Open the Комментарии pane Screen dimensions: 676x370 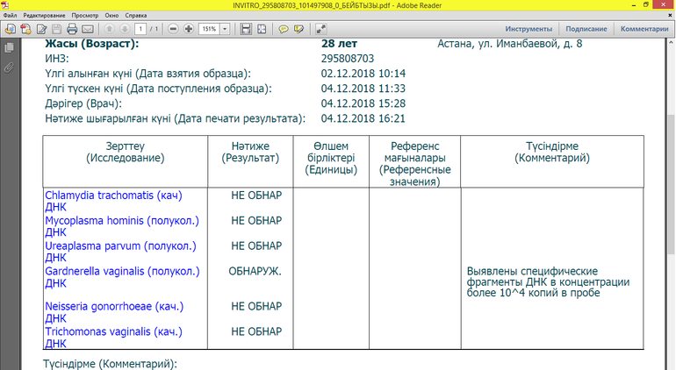pyautogui.click(x=644, y=29)
